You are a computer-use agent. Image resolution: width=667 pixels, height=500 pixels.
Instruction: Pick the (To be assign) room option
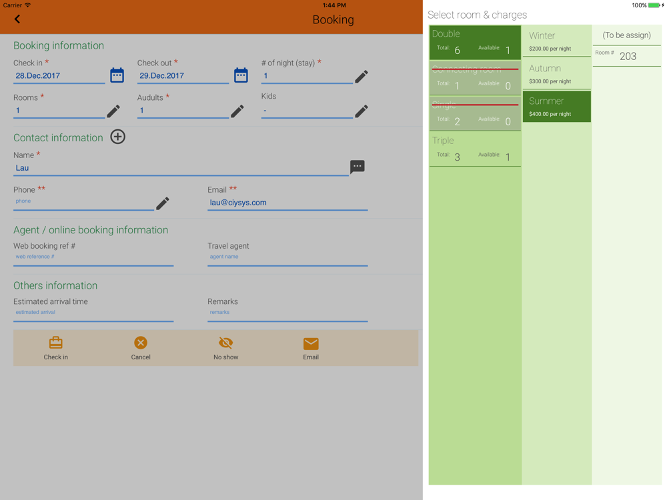coord(626,35)
